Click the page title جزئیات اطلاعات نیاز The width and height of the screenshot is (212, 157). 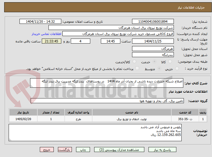click(191, 7)
